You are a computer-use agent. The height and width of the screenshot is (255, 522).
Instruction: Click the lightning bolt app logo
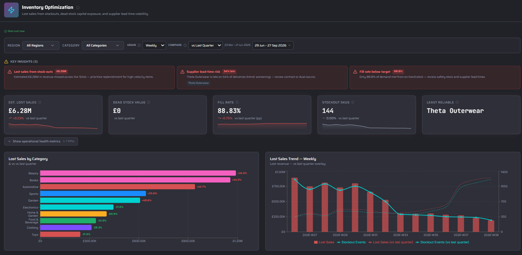coord(11,10)
